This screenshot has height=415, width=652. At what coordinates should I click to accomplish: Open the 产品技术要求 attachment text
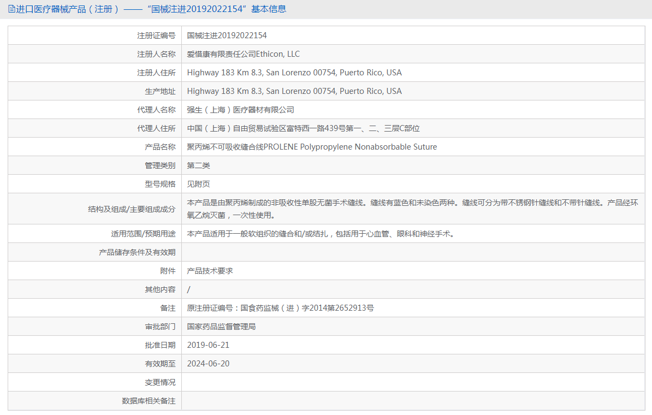pos(210,271)
